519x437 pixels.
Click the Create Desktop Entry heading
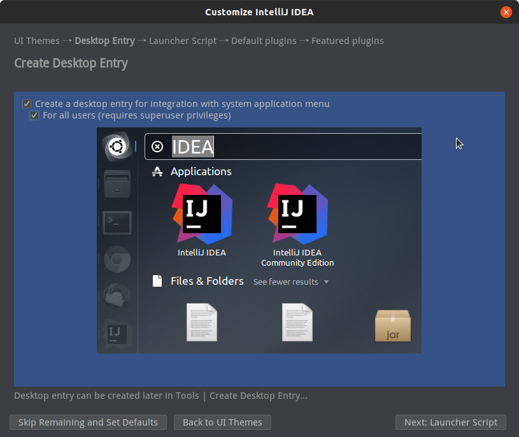click(x=71, y=63)
